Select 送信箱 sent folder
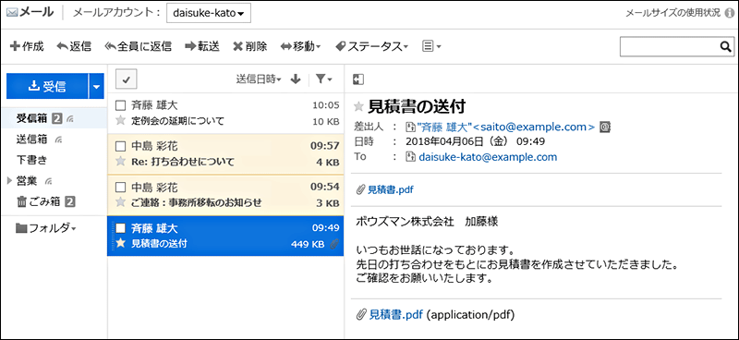The width and height of the screenshot is (739, 340). pos(31,140)
